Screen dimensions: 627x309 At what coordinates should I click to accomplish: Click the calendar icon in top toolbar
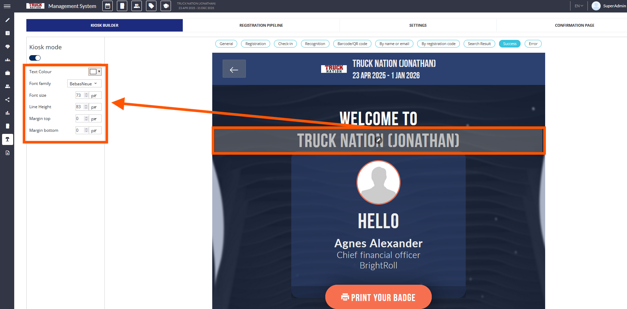pyautogui.click(x=108, y=6)
